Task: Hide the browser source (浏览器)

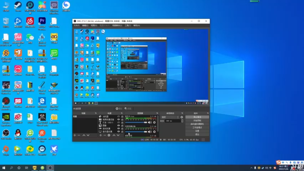Action: 119,117
